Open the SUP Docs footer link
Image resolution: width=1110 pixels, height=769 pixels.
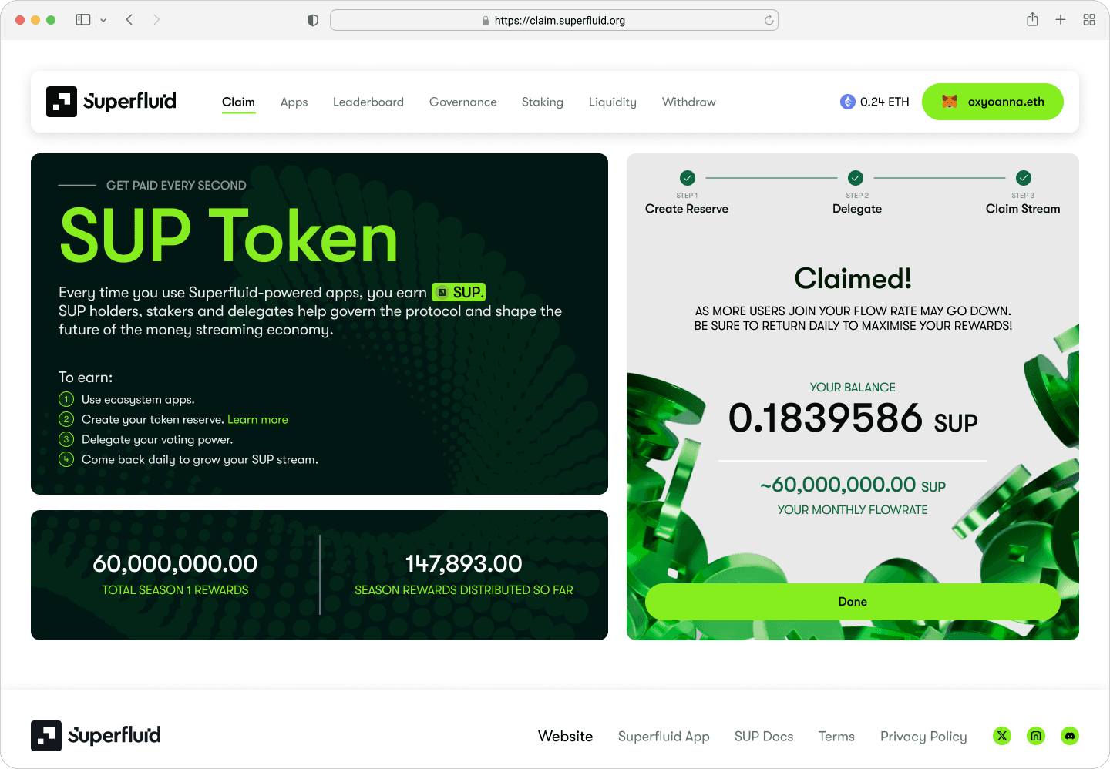point(764,737)
